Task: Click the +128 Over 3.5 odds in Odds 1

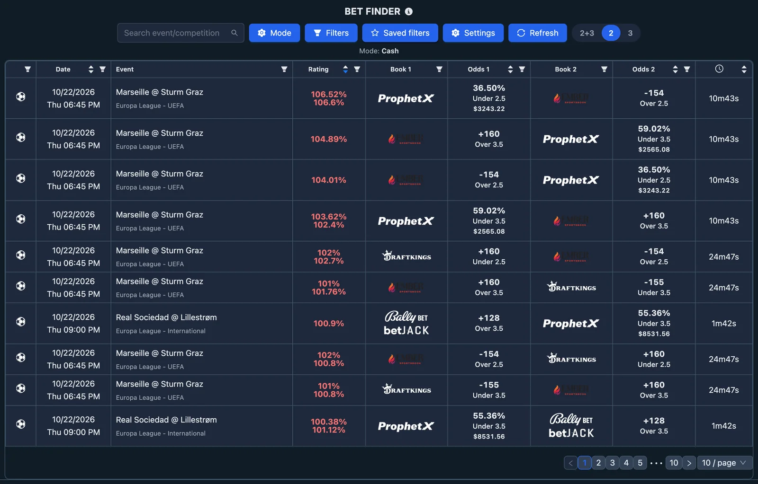Action: point(489,323)
